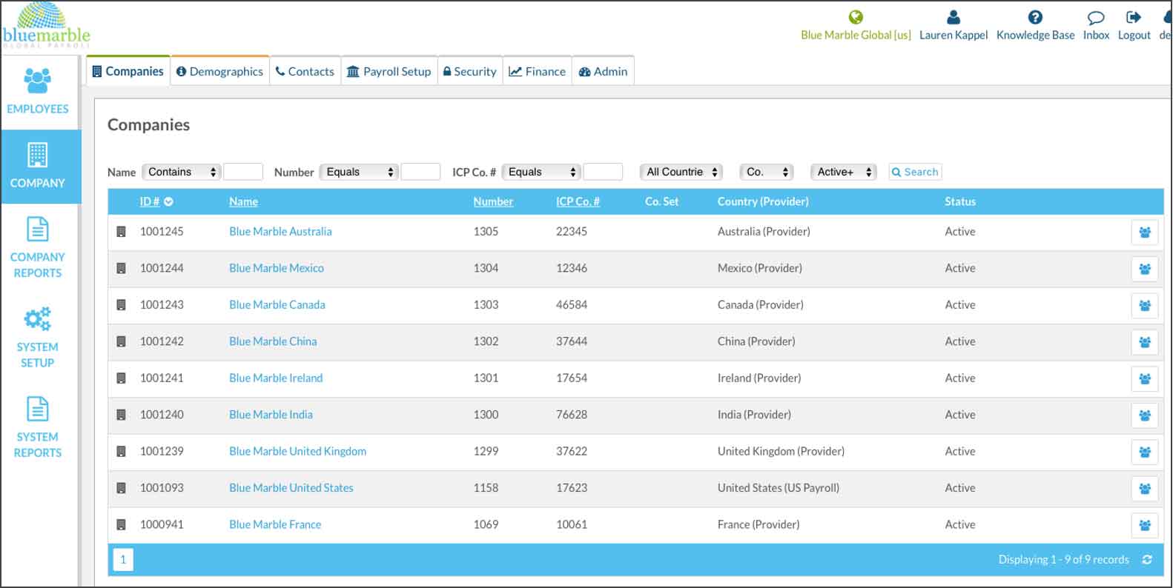View employees for Blue Marble Canada row
The image size is (1173, 588).
[x=1145, y=305]
